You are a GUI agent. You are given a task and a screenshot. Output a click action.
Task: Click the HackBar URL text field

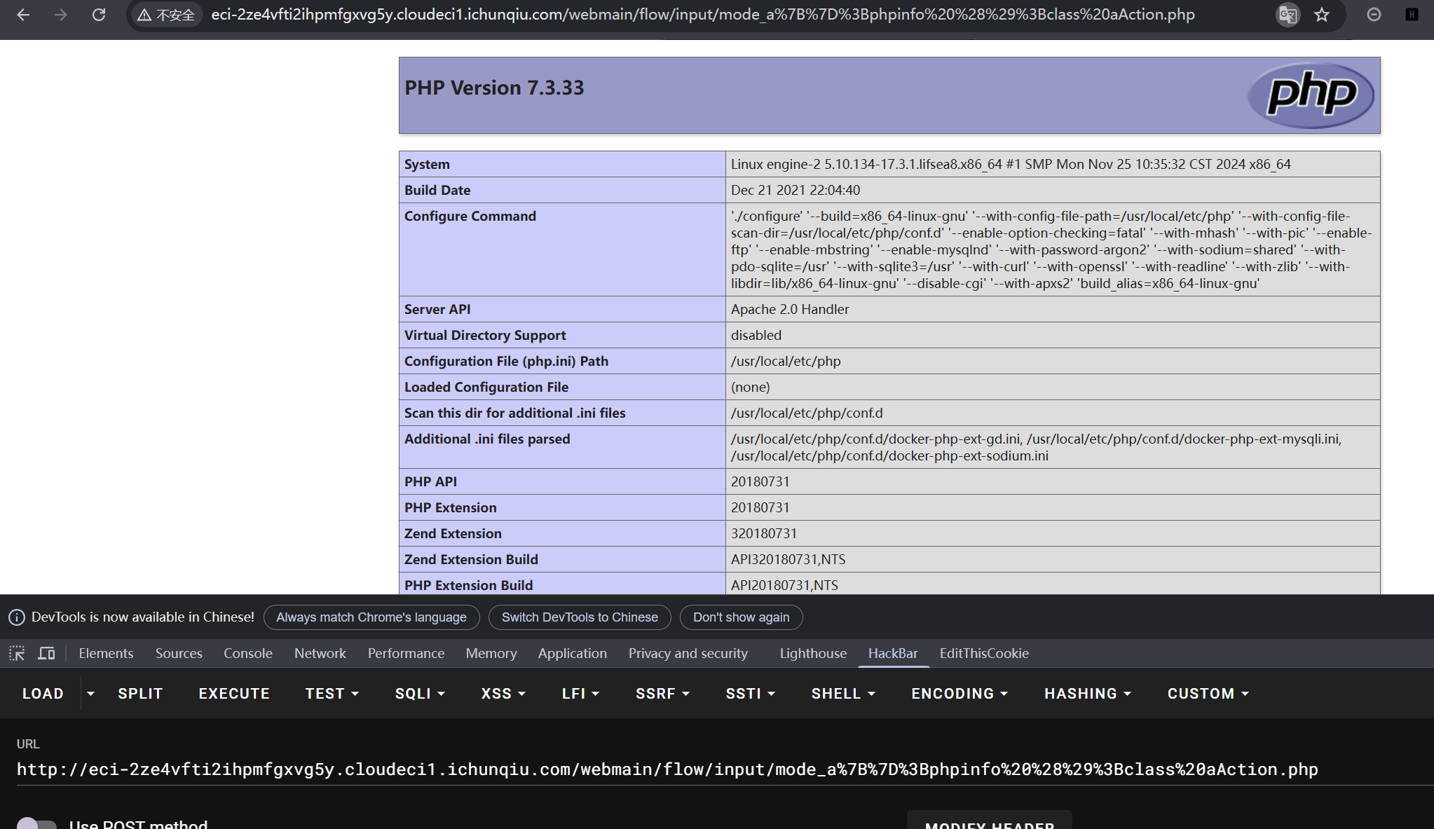[x=666, y=769]
